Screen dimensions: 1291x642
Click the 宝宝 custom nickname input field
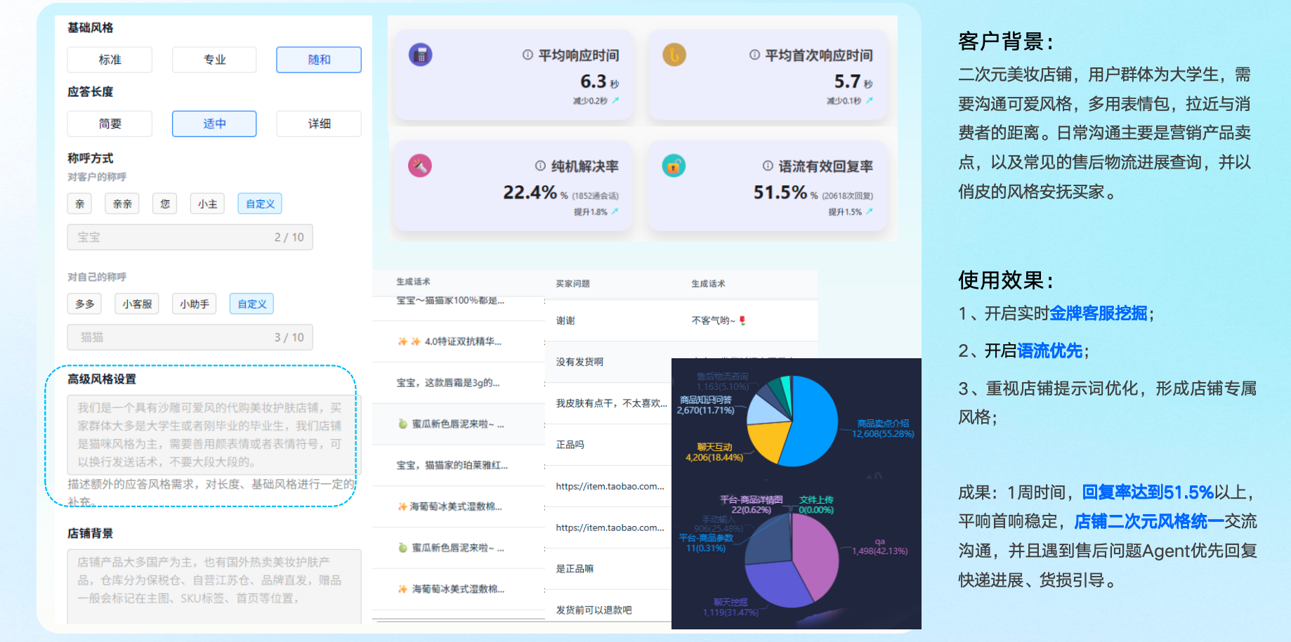coord(190,237)
